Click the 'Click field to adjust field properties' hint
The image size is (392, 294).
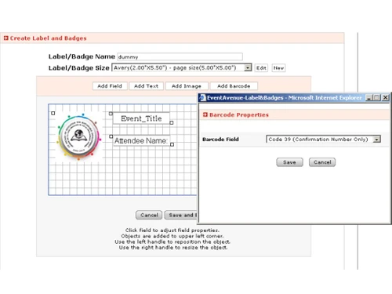[172, 230]
